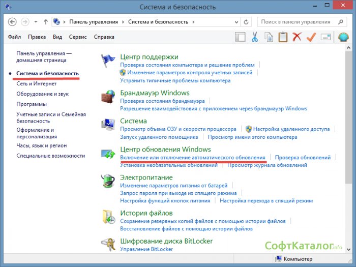Click the pane layout toolbar icon
Viewport: 356px width, 267px height.
point(241,37)
